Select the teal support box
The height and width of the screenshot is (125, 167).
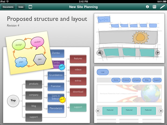point(78,107)
